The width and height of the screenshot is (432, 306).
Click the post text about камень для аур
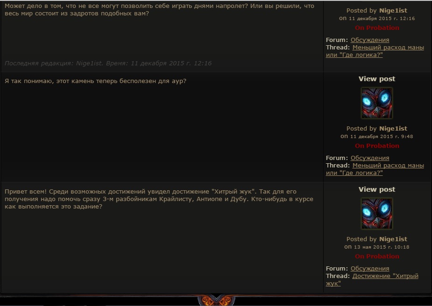[x=95, y=81]
